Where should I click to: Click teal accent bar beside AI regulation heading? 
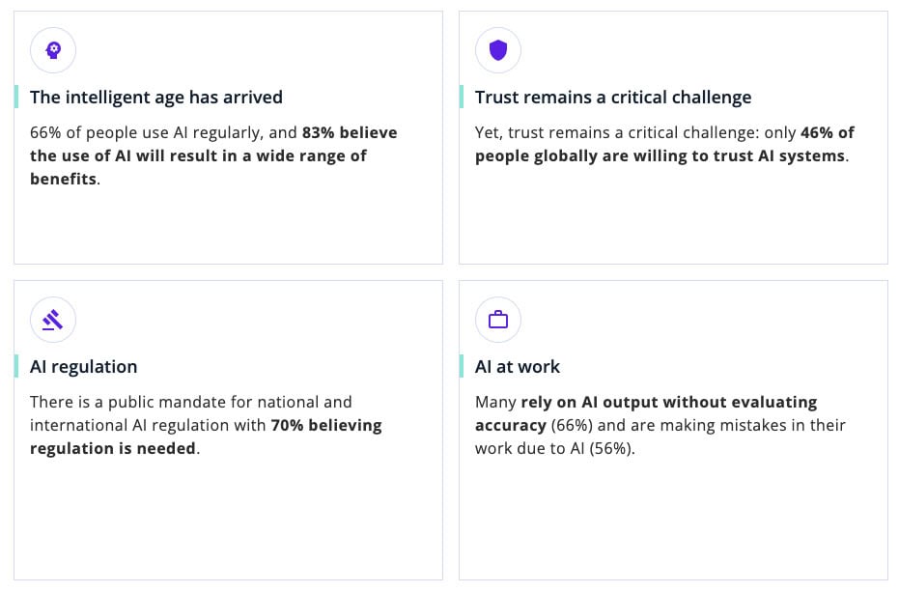point(16,366)
